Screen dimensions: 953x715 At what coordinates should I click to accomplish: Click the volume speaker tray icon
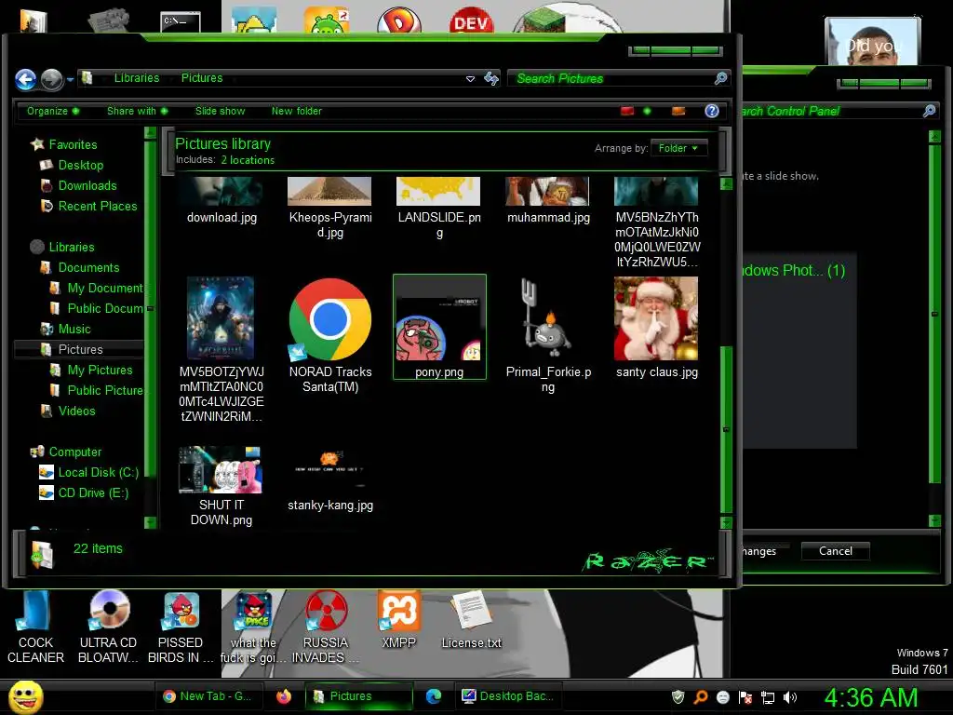pyautogui.click(x=790, y=697)
